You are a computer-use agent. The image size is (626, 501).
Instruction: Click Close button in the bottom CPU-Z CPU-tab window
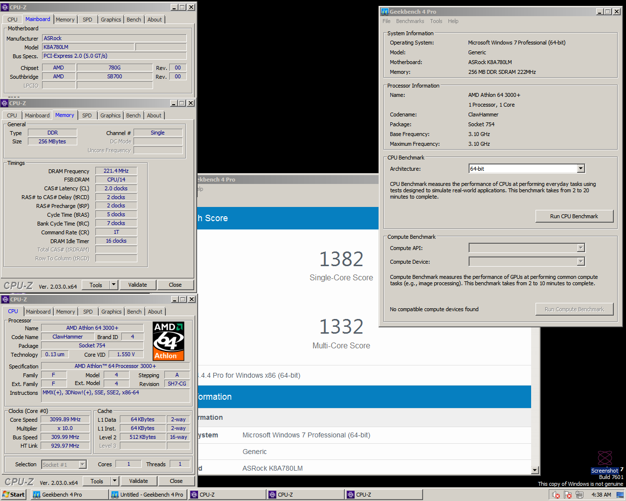[x=176, y=481]
